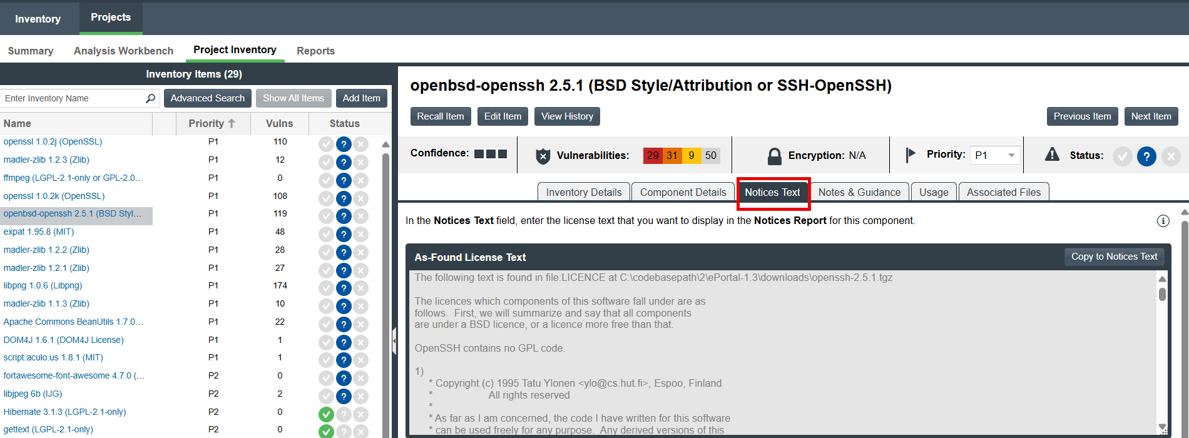Set header status to rejected X

click(x=1170, y=156)
